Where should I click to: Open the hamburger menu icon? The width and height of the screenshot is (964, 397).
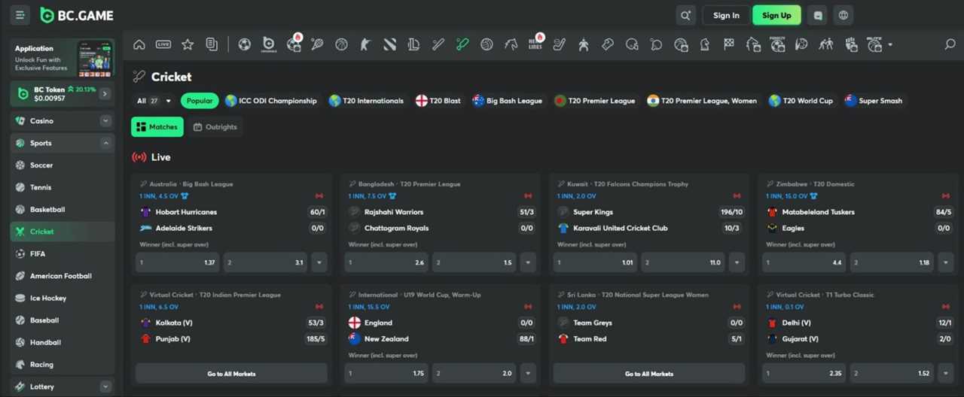(20, 15)
